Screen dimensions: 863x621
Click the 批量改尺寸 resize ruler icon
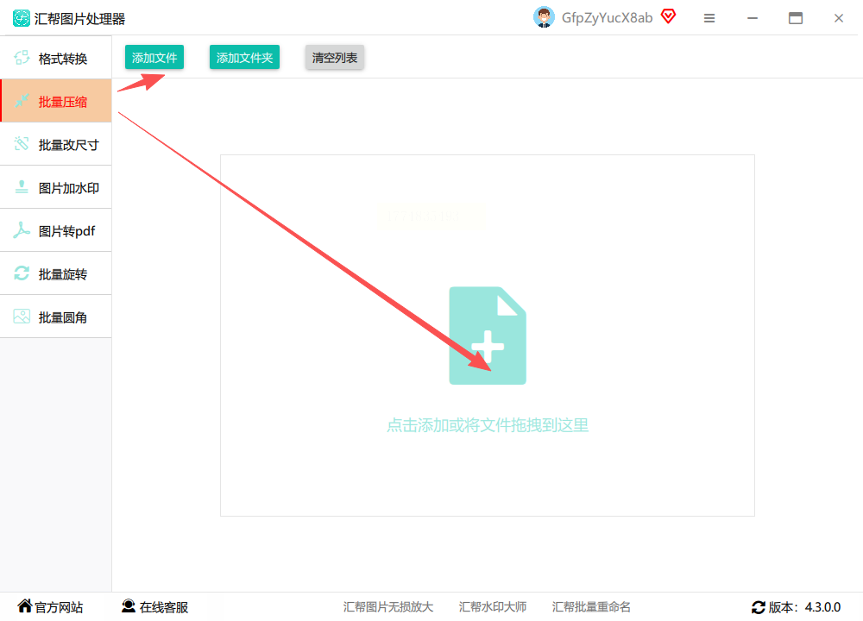(x=22, y=144)
